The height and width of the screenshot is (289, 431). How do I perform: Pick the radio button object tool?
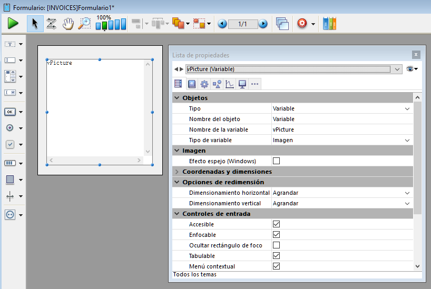[10, 128]
